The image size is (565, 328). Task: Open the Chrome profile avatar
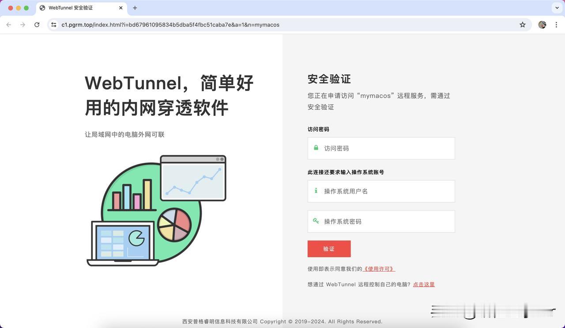542,25
